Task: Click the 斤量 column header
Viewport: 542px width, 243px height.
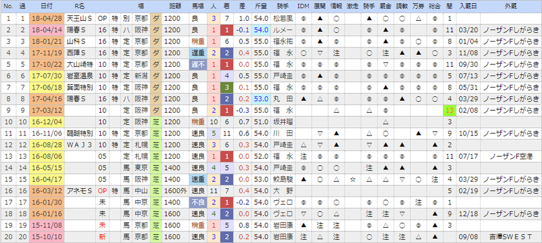Action: [x=262, y=6]
